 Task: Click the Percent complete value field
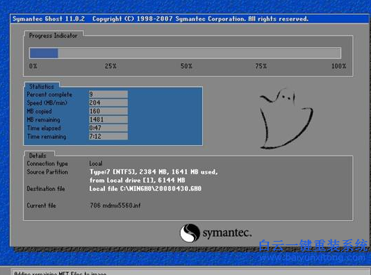pos(108,94)
